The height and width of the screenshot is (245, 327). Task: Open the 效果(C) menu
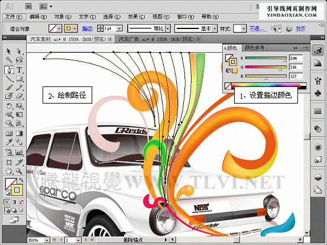tap(136, 17)
